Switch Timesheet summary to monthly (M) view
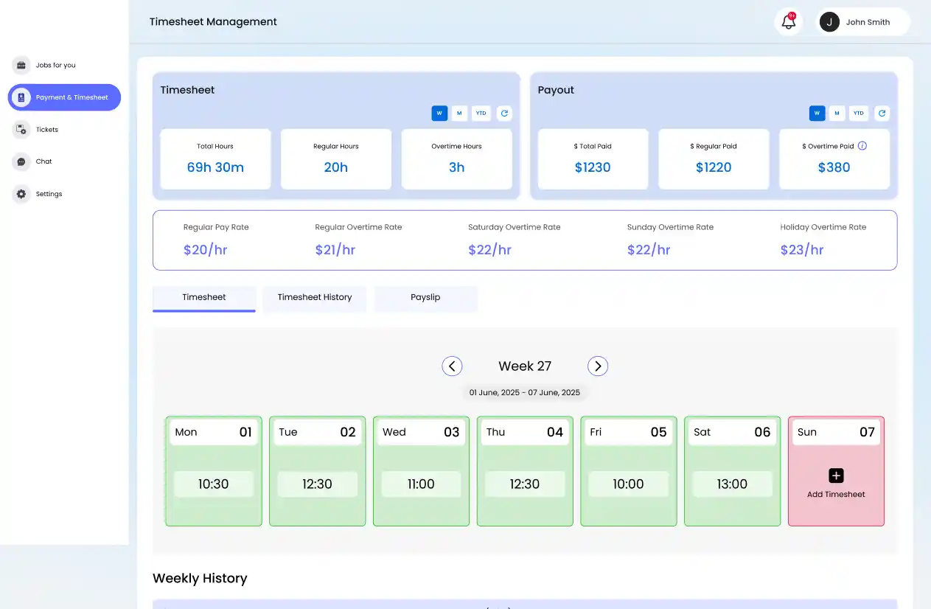The width and height of the screenshot is (931, 609). (x=459, y=114)
